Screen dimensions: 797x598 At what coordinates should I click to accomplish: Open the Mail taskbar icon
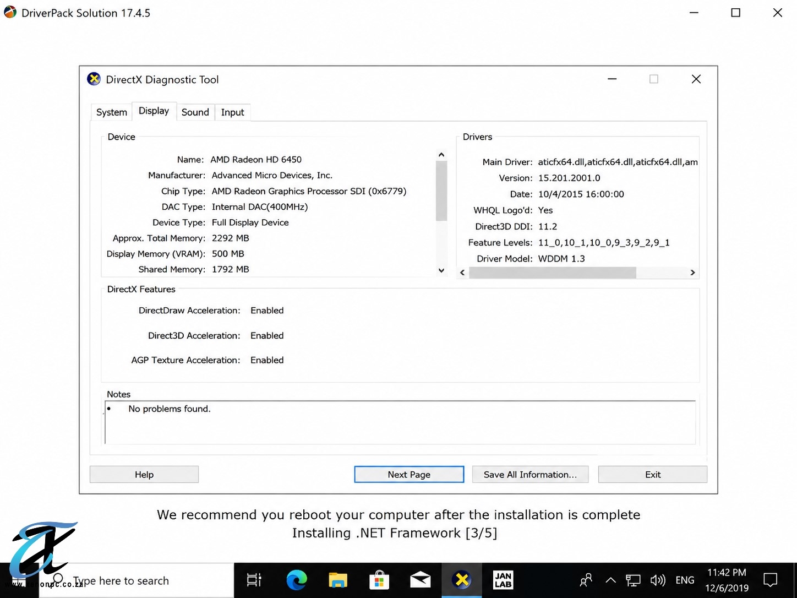click(421, 580)
